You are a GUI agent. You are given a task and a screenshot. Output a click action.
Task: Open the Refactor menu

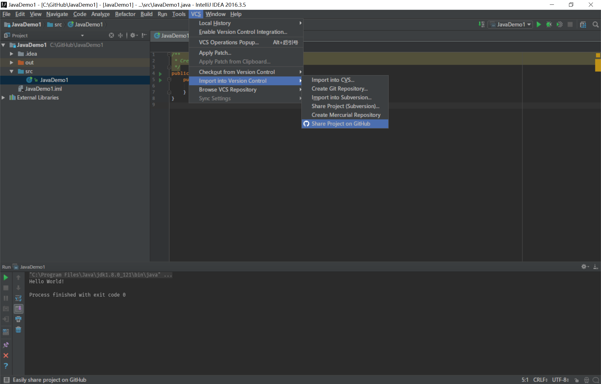[x=125, y=14]
